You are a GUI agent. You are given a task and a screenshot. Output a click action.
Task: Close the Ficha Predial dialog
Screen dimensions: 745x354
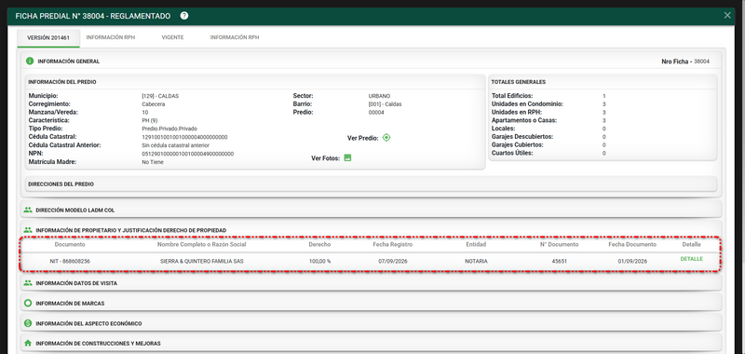point(727,15)
